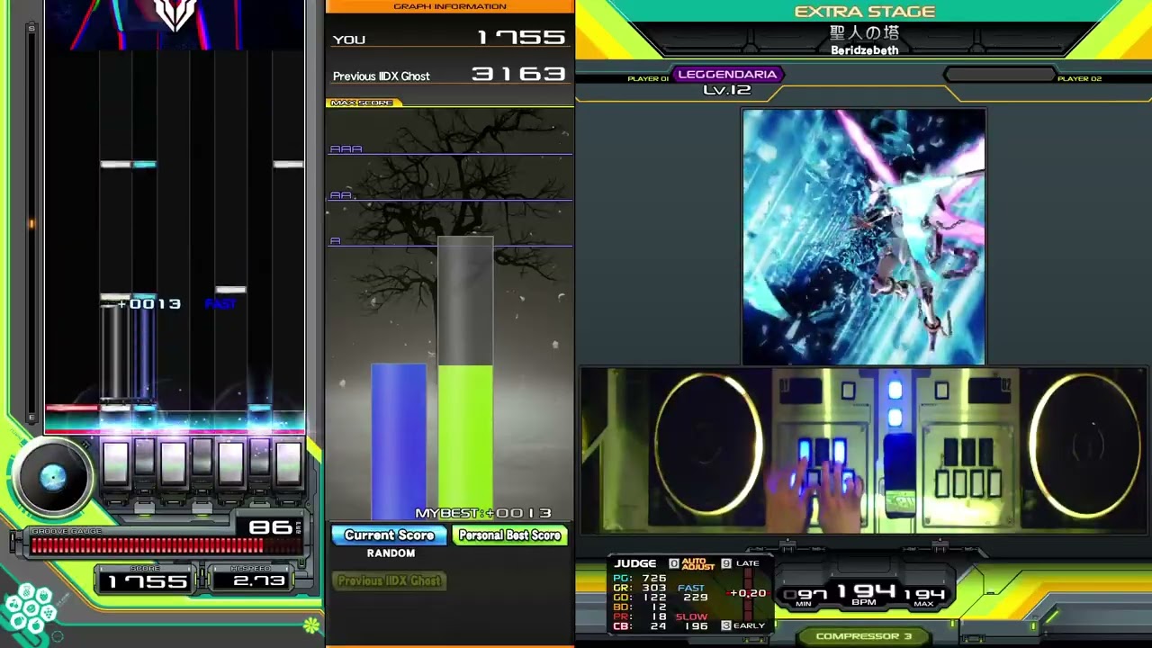Click the +0013 score difference in lane

coord(149,304)
